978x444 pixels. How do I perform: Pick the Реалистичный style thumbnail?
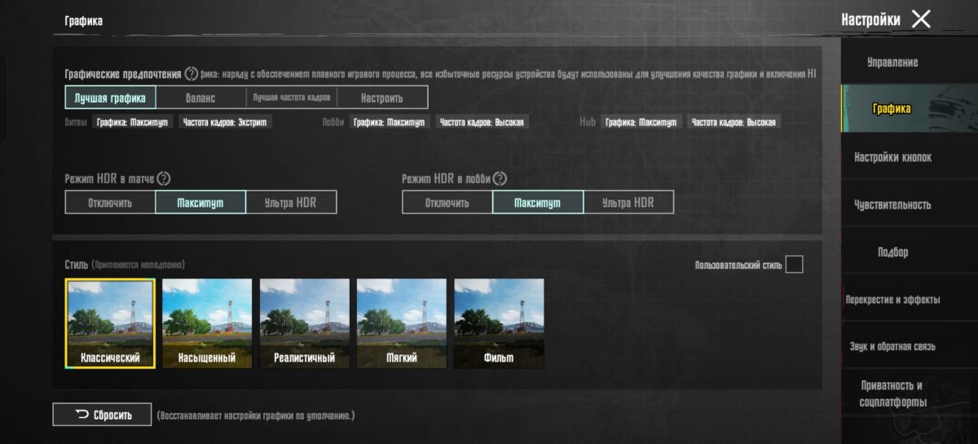coord(304,323)
